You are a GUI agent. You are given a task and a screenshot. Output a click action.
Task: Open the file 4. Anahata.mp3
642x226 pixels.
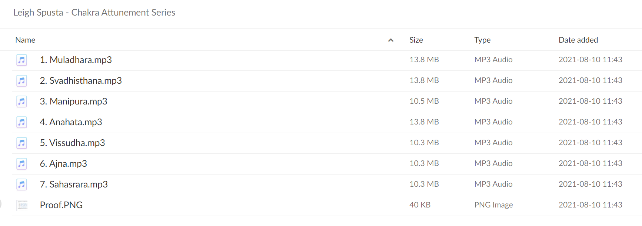(x=71, y=122)
